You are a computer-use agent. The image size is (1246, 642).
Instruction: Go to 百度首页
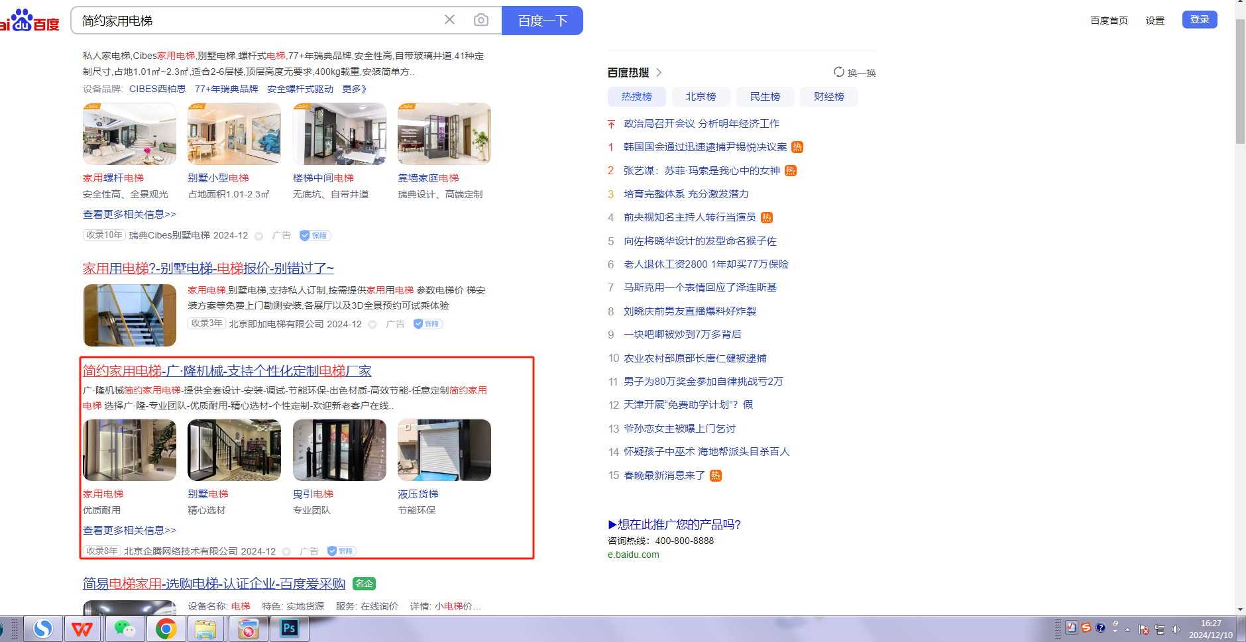[1109, 21]
